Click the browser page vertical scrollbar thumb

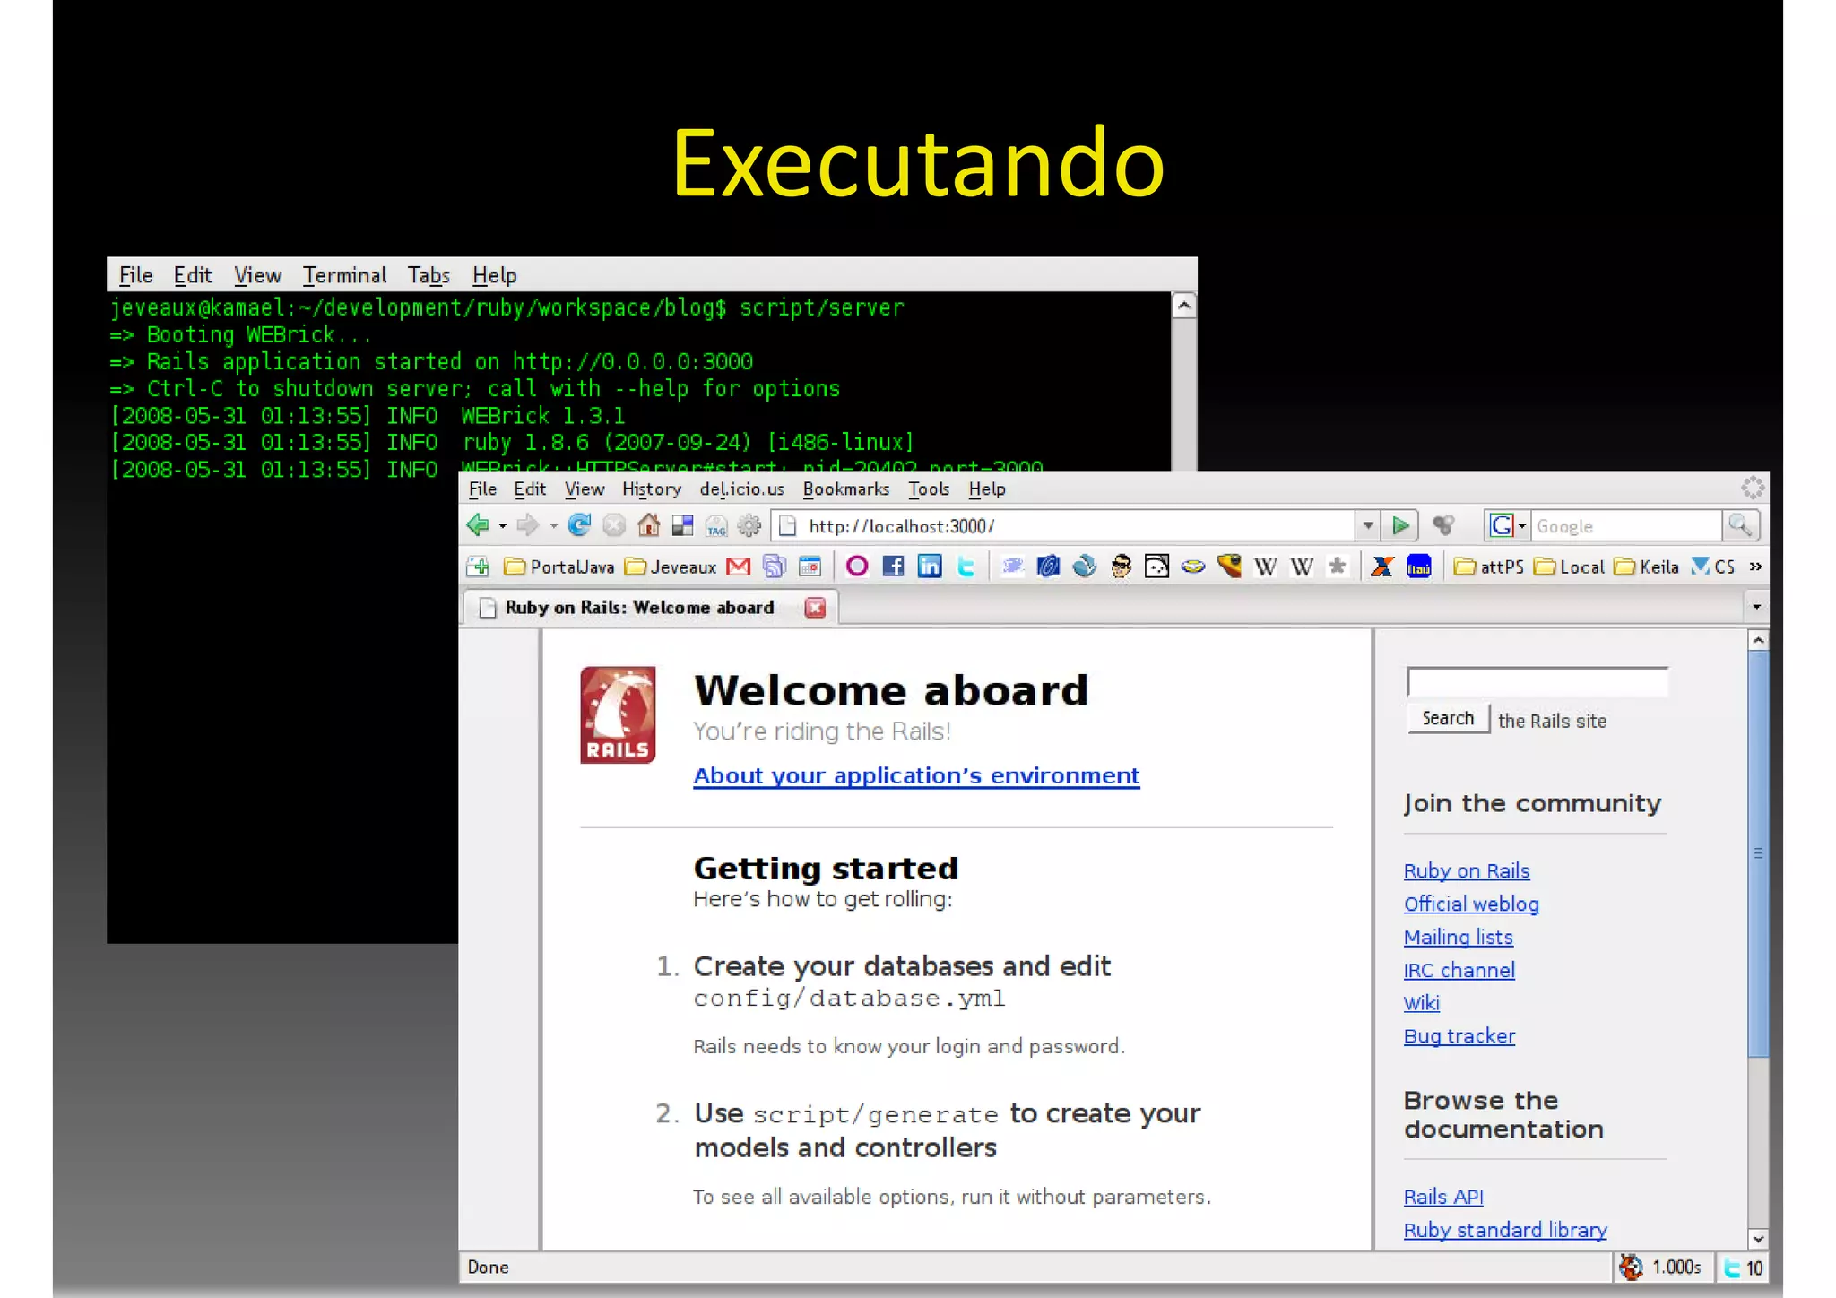[1758, 852]
